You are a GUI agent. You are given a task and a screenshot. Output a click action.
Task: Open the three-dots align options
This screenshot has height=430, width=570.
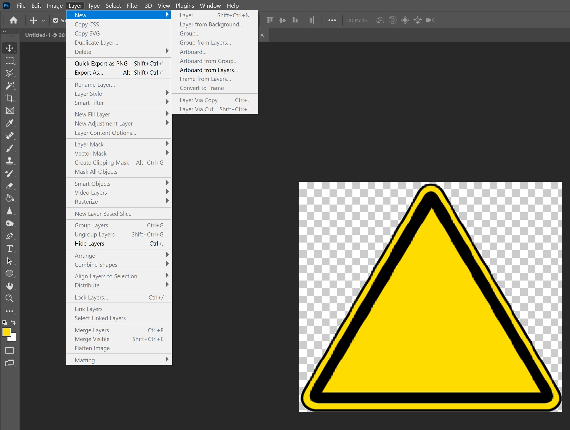[x=332, y=20]
